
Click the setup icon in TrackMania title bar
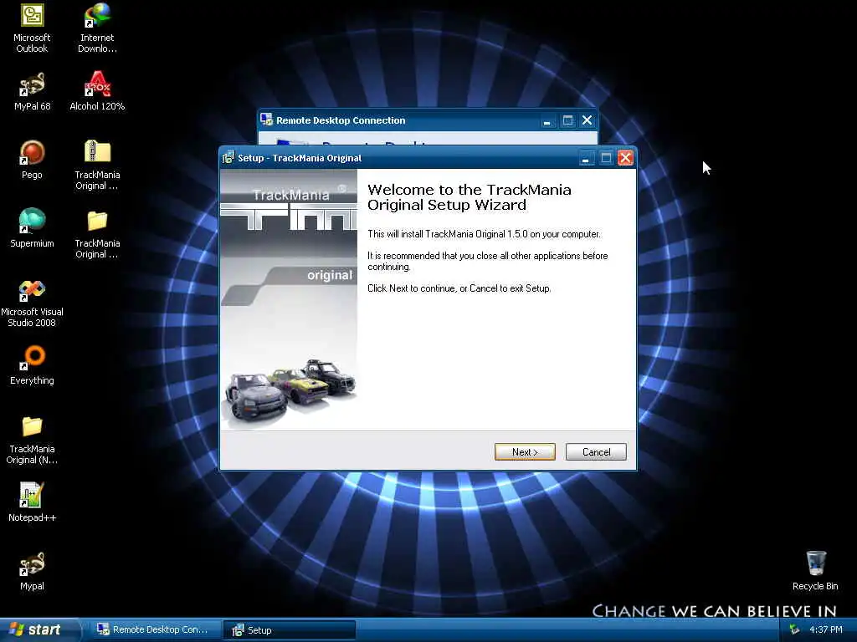coord(228,158)
